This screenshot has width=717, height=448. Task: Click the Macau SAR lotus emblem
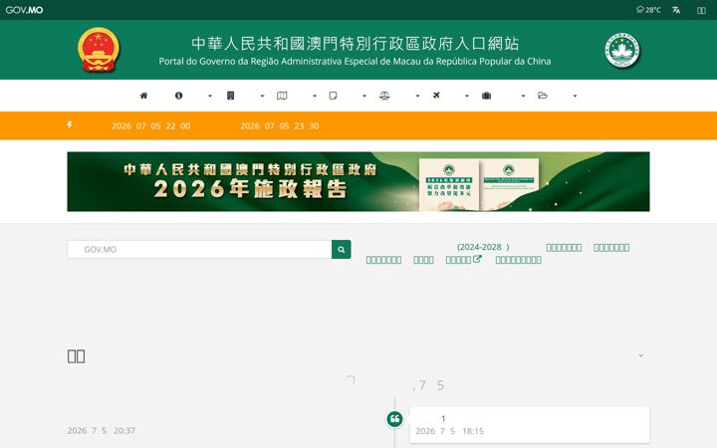pos(621,51)
